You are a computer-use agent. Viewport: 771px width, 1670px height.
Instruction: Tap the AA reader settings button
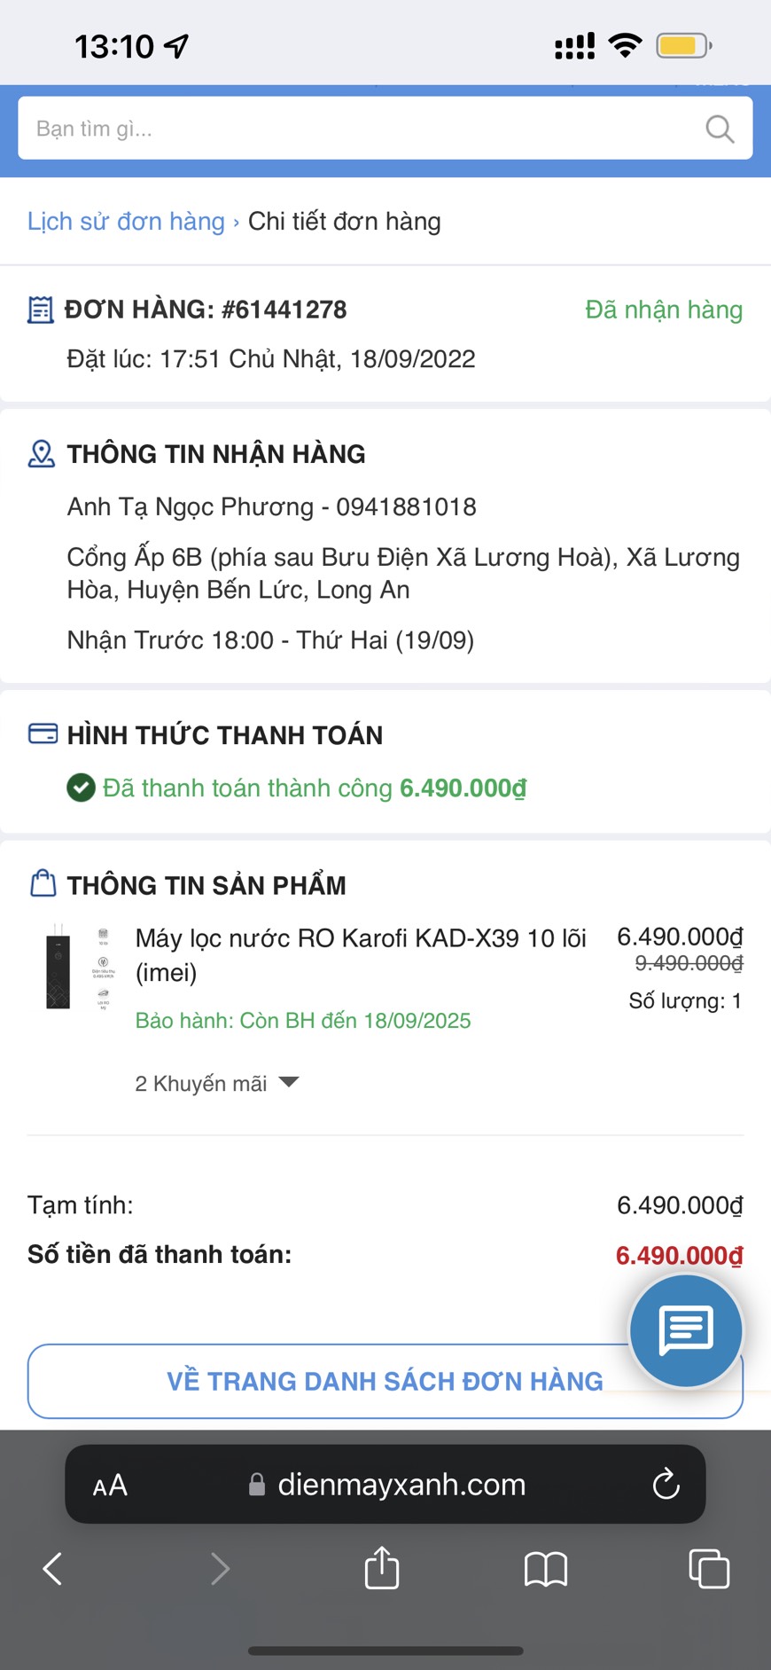click(110, 1486)
